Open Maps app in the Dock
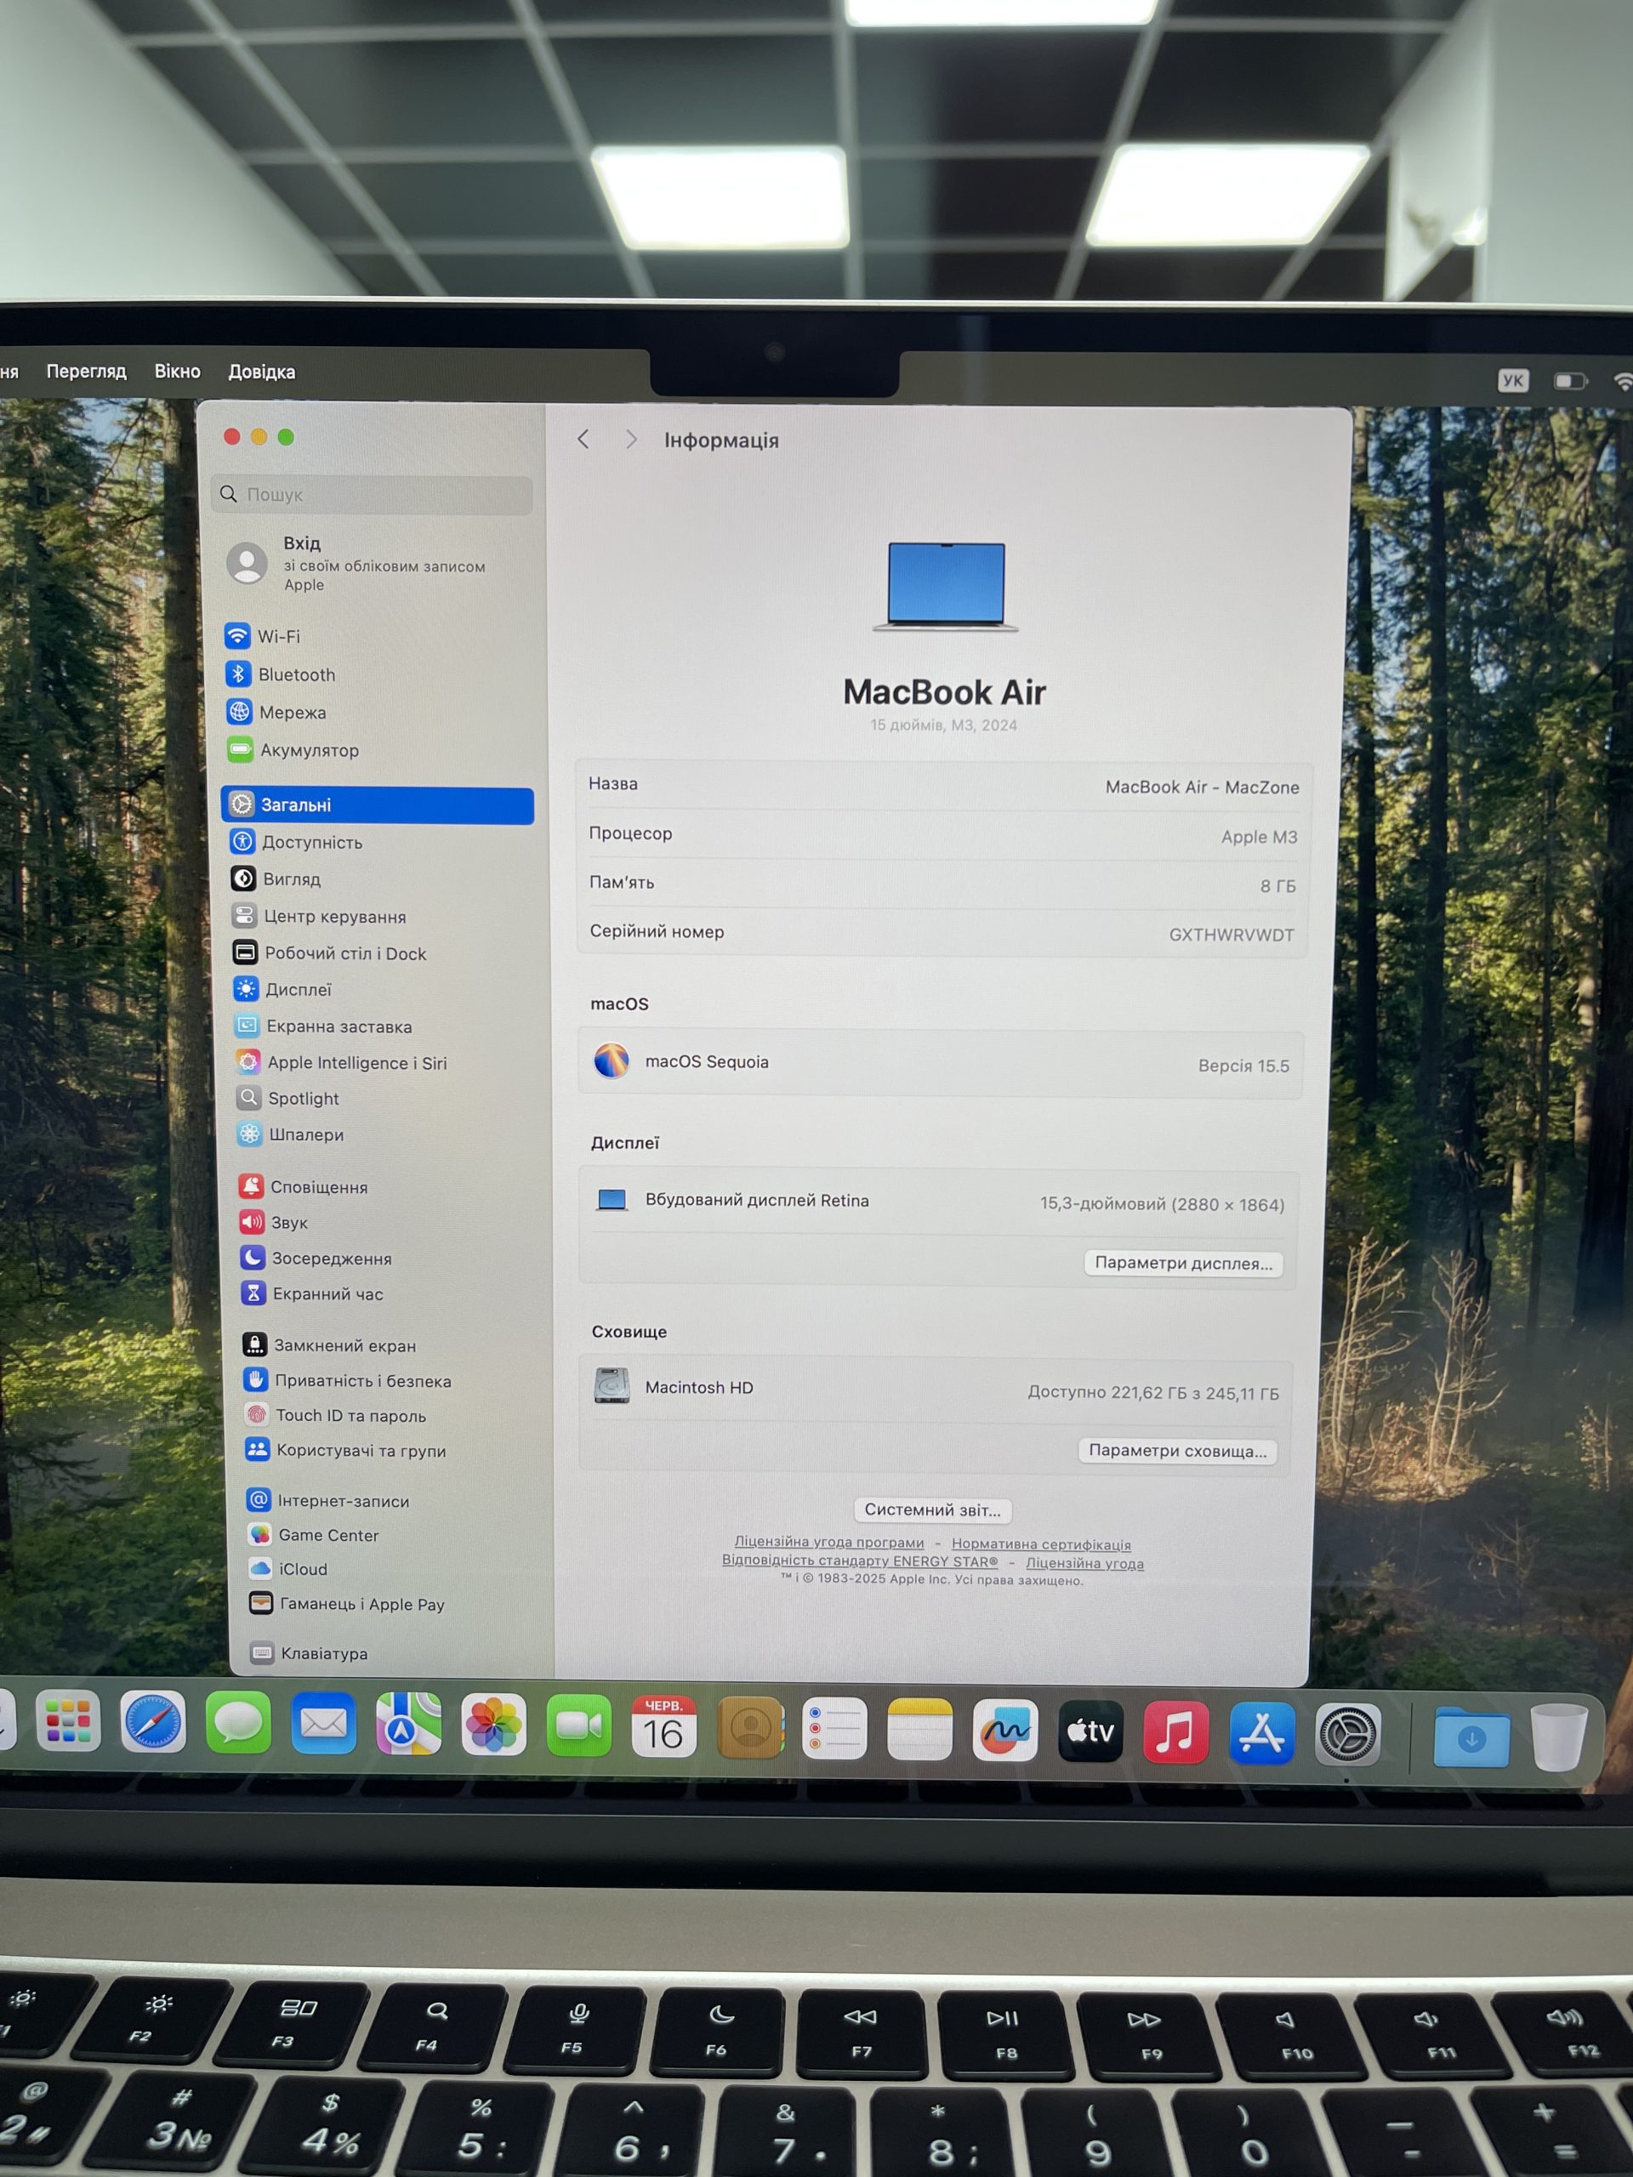Viewport: 1633px width, 2177px height. pyautogui.click(x=408, y=1725)
